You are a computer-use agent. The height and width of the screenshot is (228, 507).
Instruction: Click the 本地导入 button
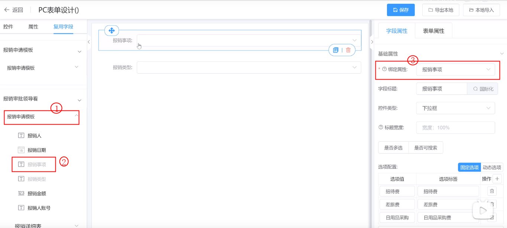tap(481, 10)
